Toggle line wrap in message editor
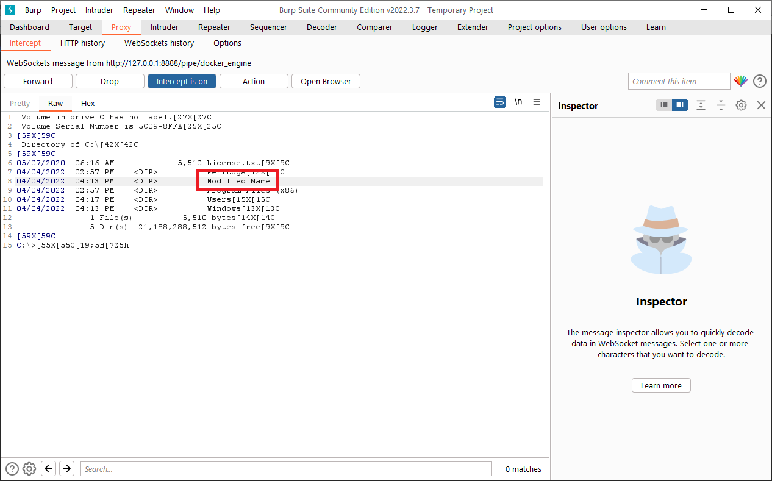 click(x=500, y=102)
